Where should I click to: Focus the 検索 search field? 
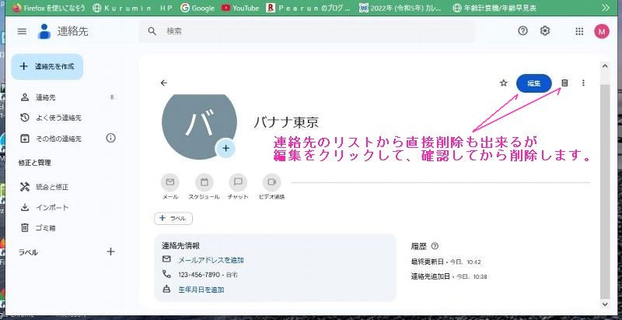306,31
